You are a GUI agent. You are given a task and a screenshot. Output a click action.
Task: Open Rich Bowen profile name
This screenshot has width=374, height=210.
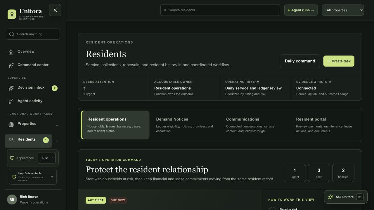pyautogui.click(x=29, y=197)
